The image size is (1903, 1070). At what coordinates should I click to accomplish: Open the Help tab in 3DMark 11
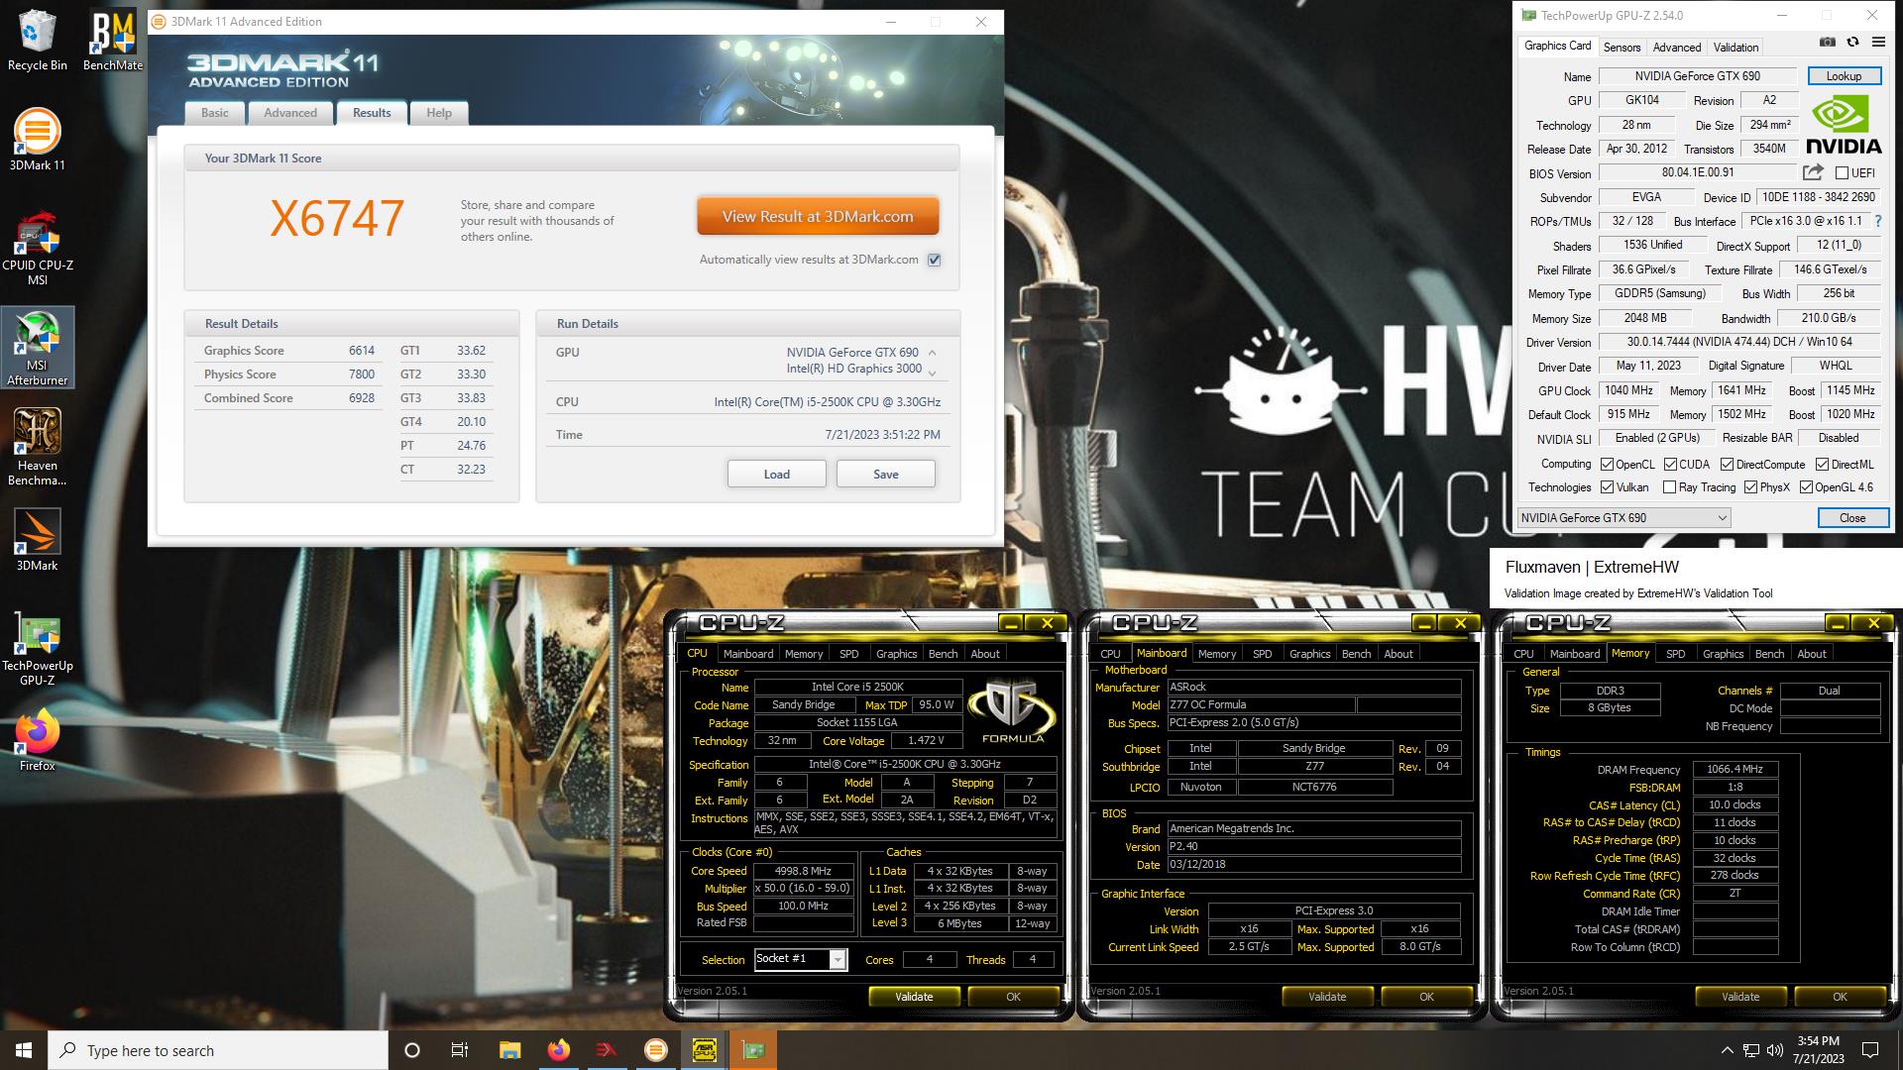click(x=439, y=113)
